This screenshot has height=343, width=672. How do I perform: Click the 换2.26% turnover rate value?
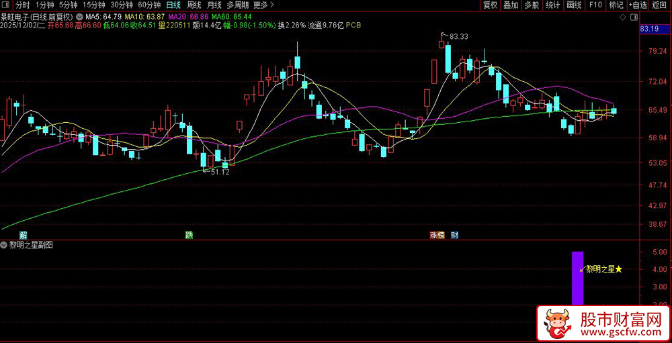click(x=292, y=26)
